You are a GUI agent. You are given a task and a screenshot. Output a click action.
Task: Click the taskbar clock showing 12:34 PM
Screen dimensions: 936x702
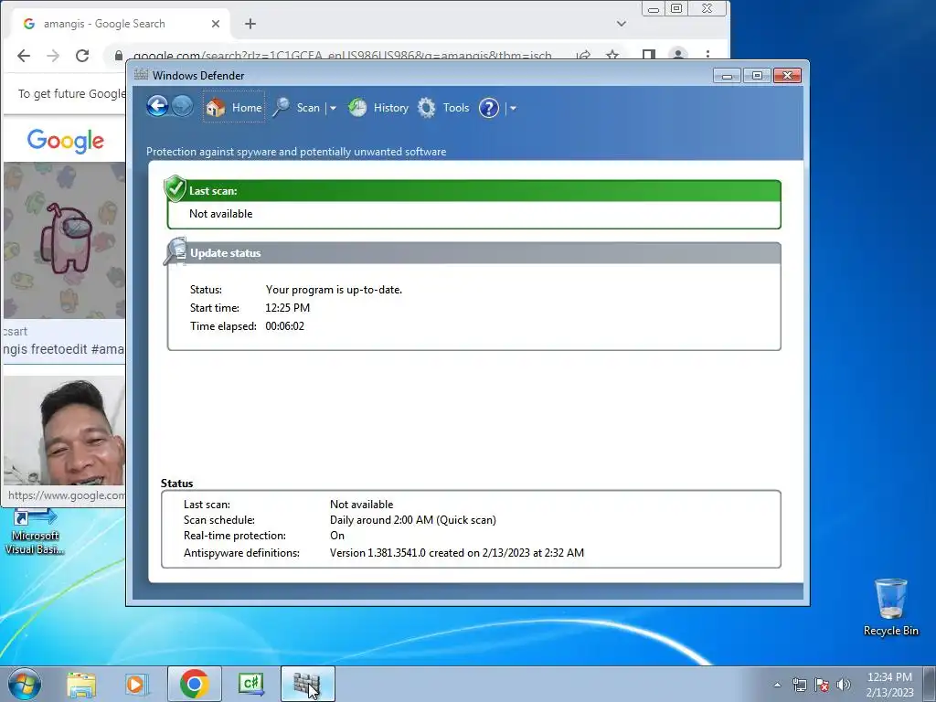click(889, 684)
